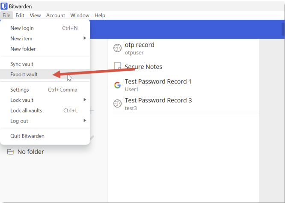Open the Window menu
Screen dimensions: 285x203
[x=80, y=15]
